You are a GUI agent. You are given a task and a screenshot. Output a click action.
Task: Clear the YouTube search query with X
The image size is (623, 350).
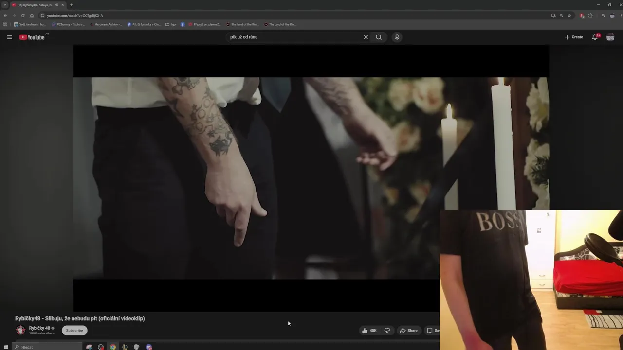click(x=366, y=37)
